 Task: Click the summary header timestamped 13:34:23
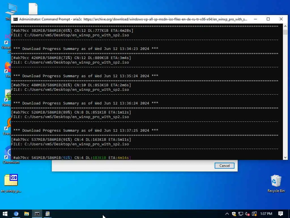point(86,49)
